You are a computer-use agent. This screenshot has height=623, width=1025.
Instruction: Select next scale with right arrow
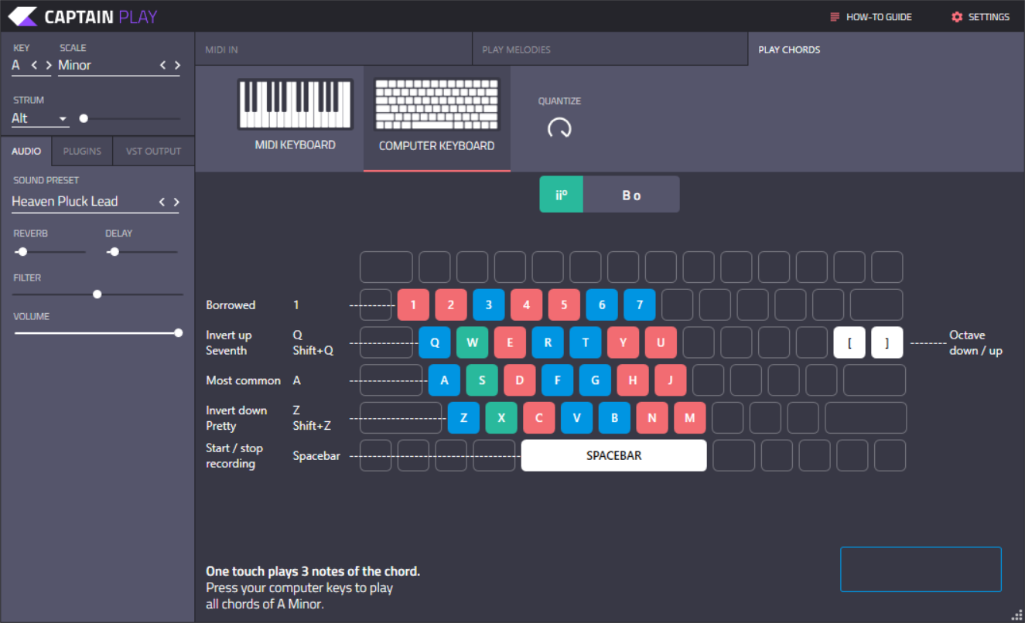click(x=177, y=66)
